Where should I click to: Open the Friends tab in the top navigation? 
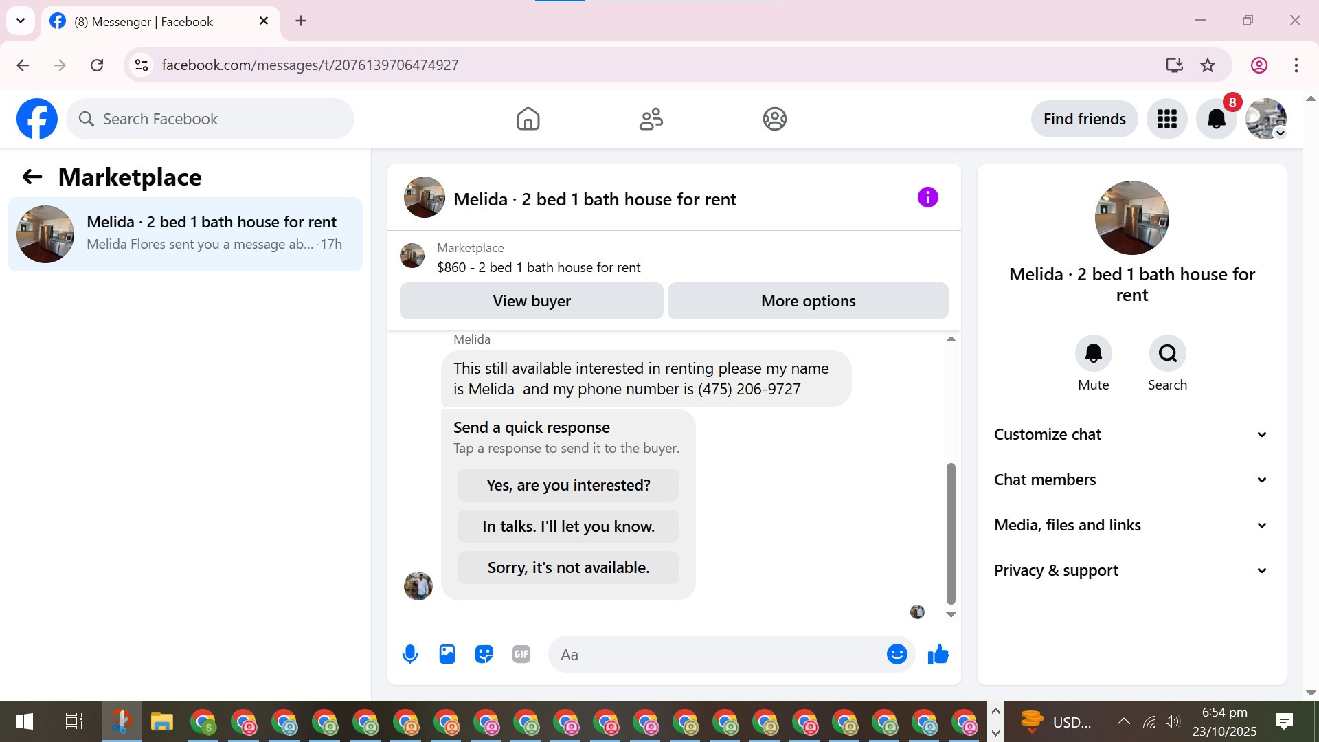tap(651, 119)
